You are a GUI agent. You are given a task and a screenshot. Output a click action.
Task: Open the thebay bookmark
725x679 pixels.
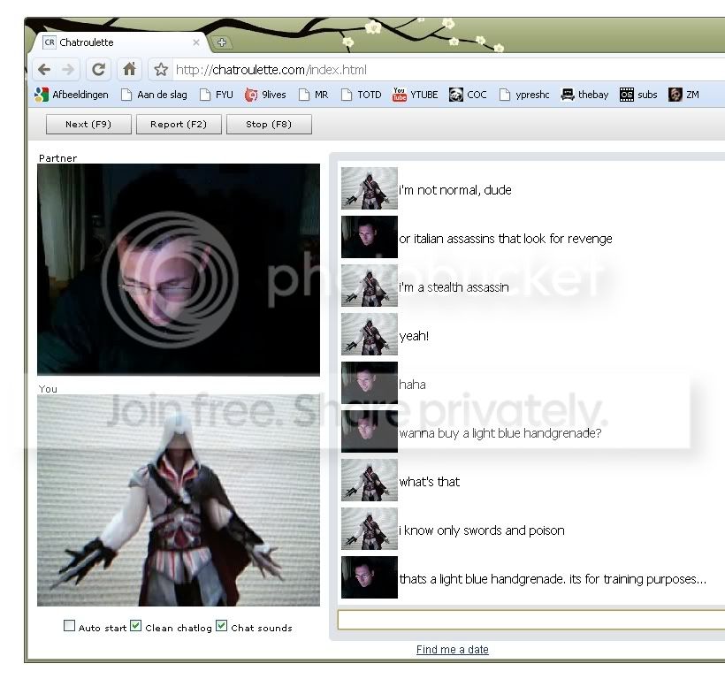pyautogui.click(x=584, y=95)
